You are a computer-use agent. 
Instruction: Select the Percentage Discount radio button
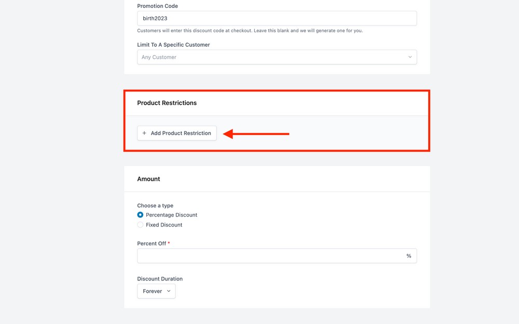coord(140,215)
